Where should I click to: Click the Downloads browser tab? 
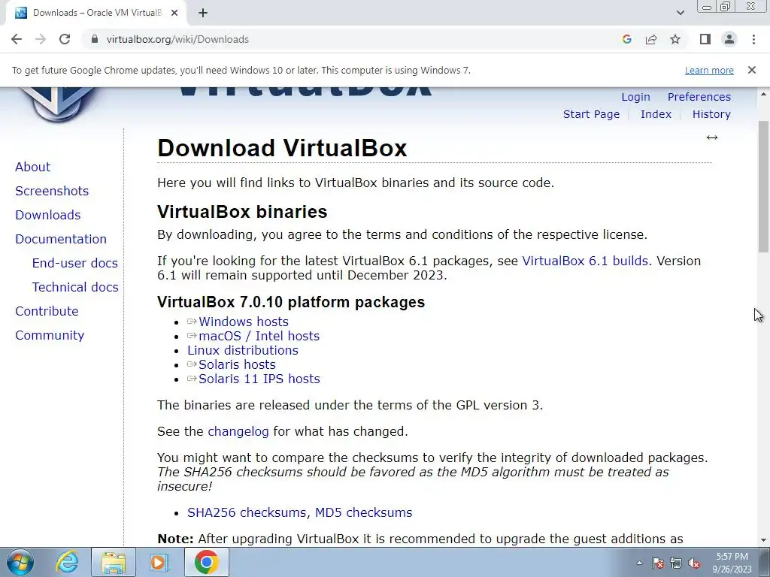pyautogui.click(x=96, y=13)
